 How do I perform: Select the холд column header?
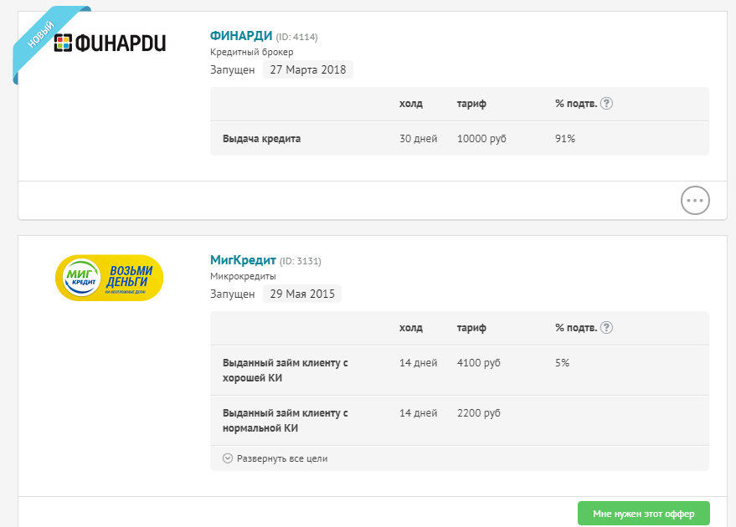tap(409, 105)
